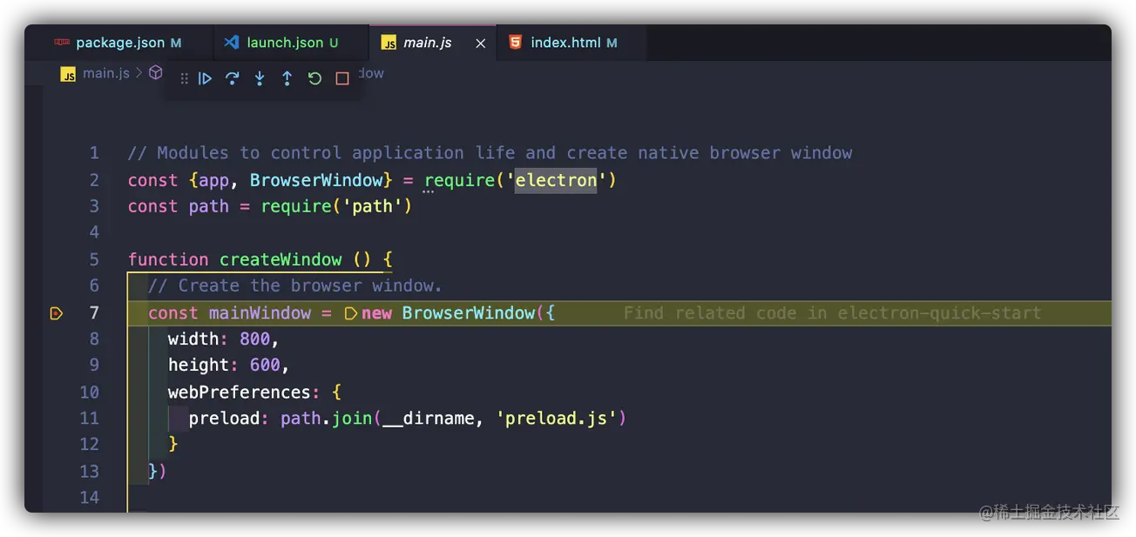Image resolution: width=1136 pixels, height=537 pixels.
Task: Stop debugging with the red square
Action: 342,78
